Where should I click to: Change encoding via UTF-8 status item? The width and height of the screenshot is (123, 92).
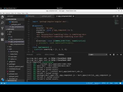coord(104,83)
